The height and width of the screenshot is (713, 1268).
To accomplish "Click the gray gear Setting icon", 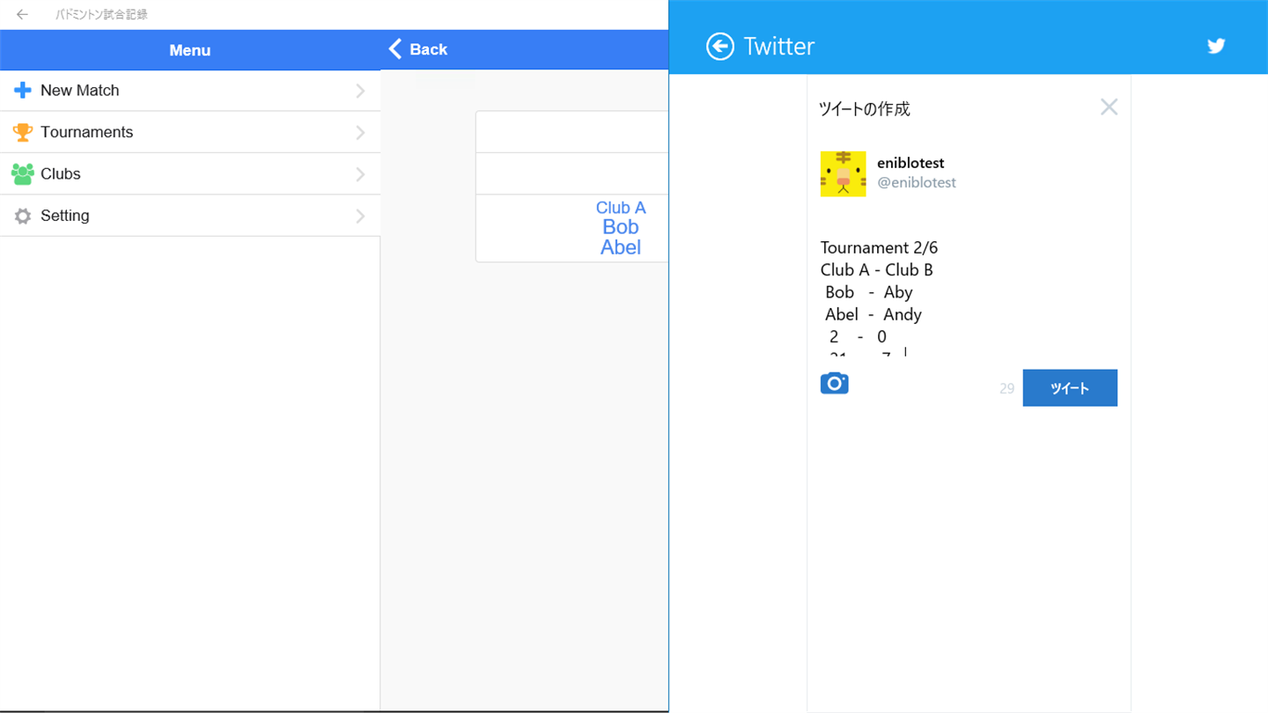I will [x=23, y=216].
